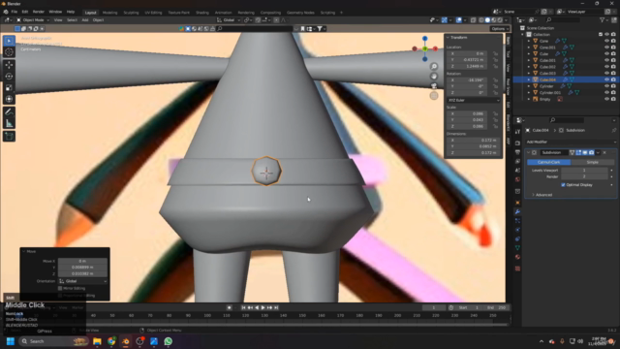Select the Select Box tool
The image size is (620, 349).
click(x=9, y=41)
